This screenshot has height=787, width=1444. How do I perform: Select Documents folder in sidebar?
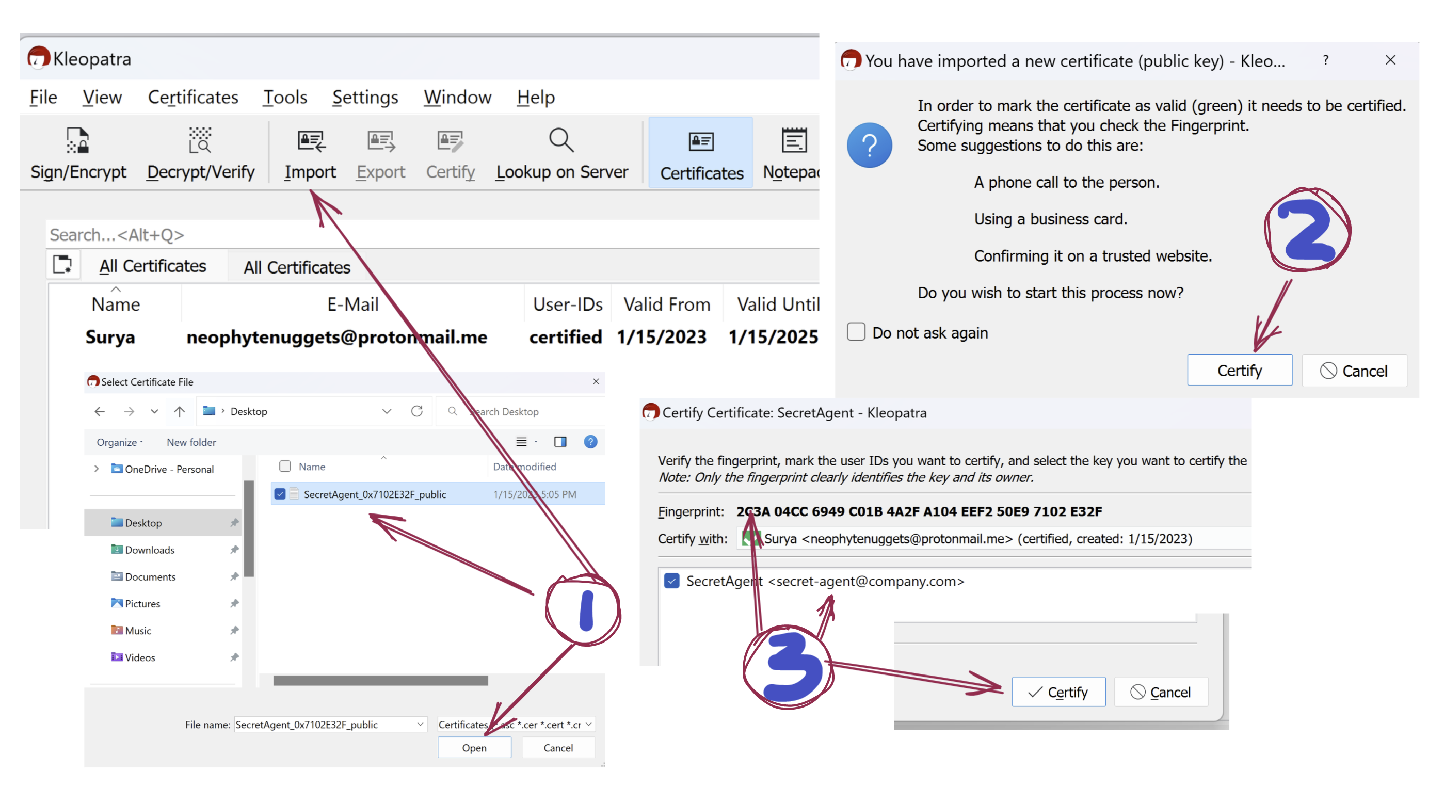tap(150, 576)
